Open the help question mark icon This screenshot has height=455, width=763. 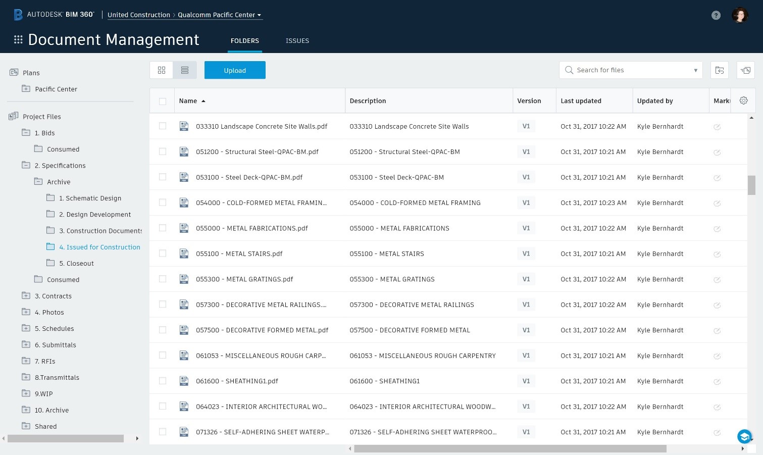tap(716, 15)
